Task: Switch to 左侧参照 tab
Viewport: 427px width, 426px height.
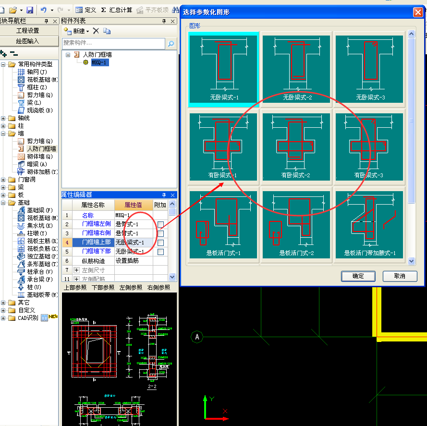Action: [131, 287]
